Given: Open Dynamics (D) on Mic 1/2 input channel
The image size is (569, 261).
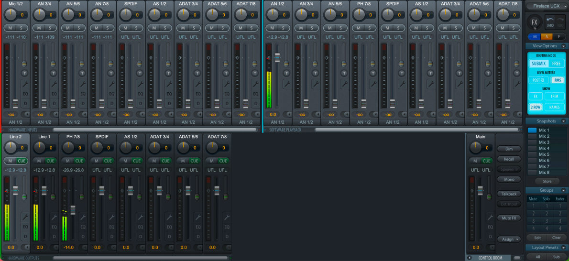Looking at the screenshot, I should tap(25, 103).
